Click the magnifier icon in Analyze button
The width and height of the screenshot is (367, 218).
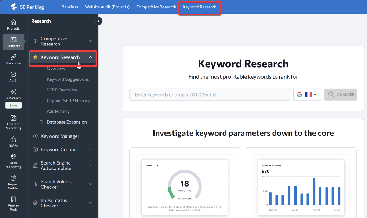[331, 94]
